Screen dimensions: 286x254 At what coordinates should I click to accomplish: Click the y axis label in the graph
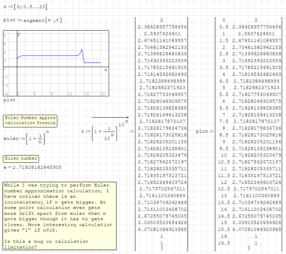(19, 34)
